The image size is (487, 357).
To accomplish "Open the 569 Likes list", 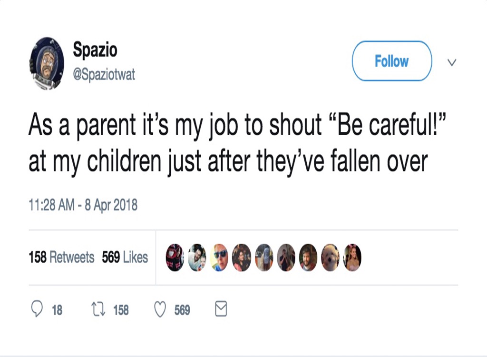I will pyautogui.click(x=125, y=258).
